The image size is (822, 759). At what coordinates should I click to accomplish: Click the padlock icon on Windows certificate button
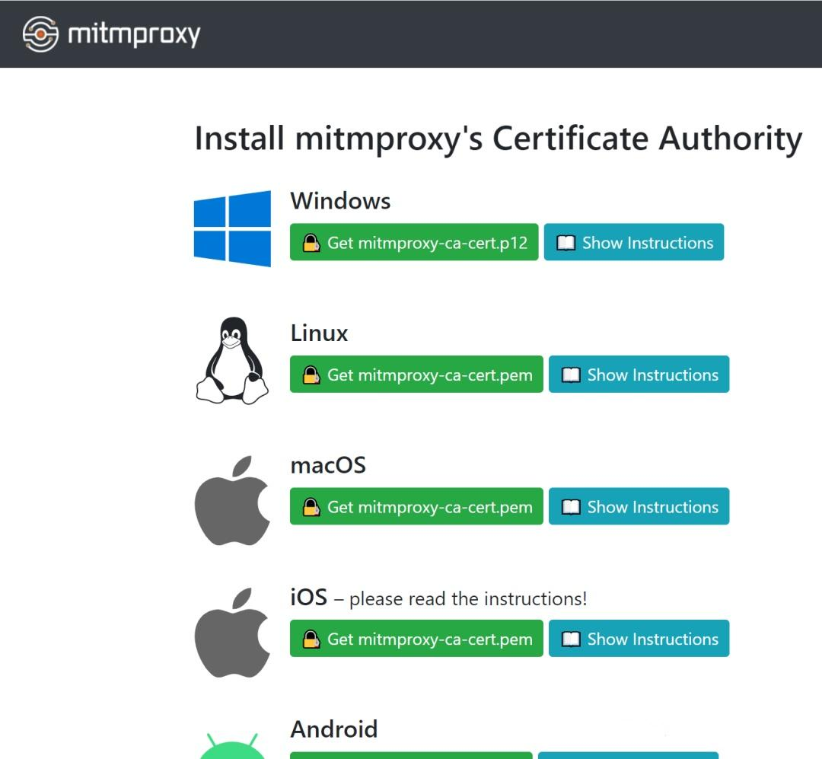[313, 242]
